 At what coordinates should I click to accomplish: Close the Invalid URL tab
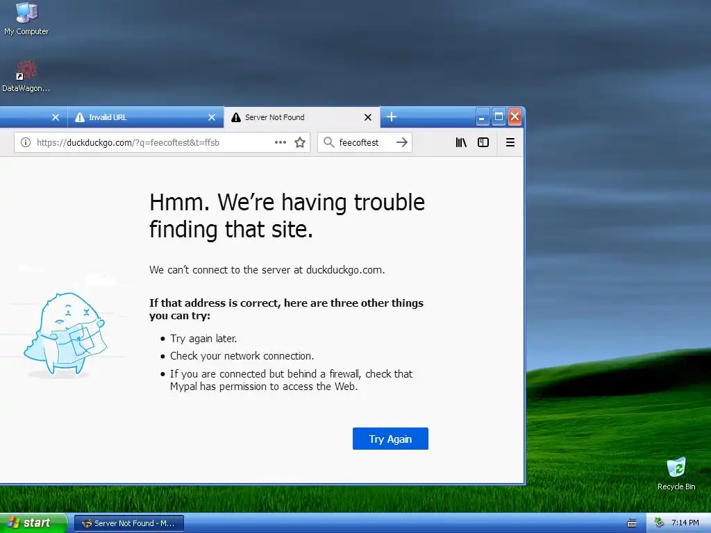[212, 117]
